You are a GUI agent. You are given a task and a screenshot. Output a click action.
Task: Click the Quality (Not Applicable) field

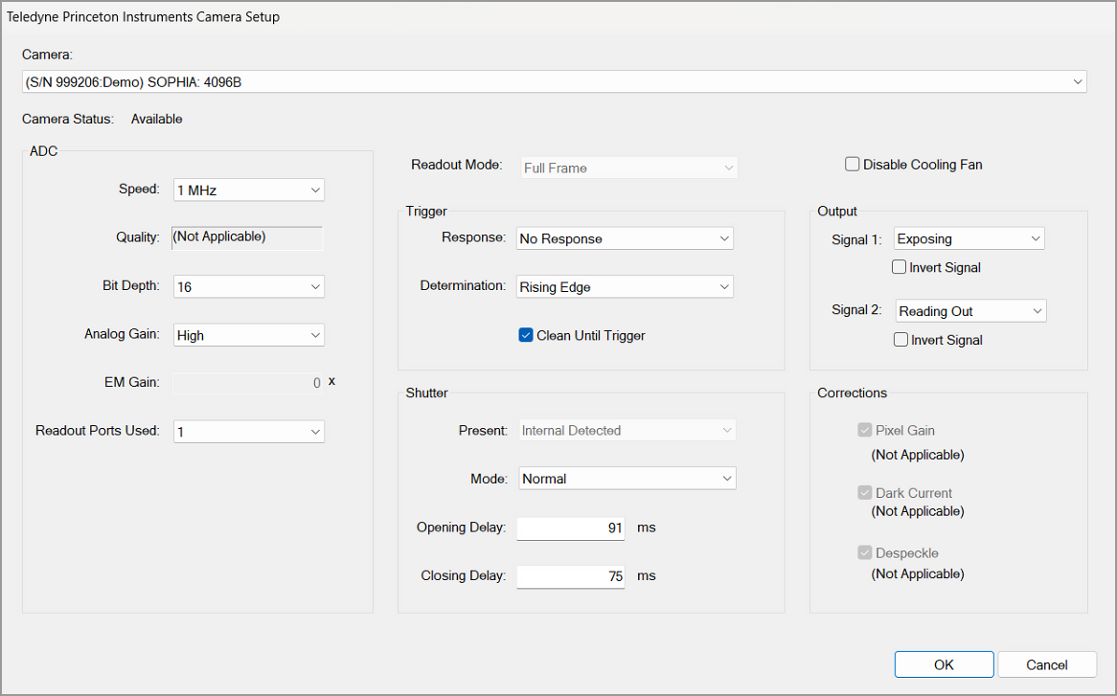click(247, 237)
